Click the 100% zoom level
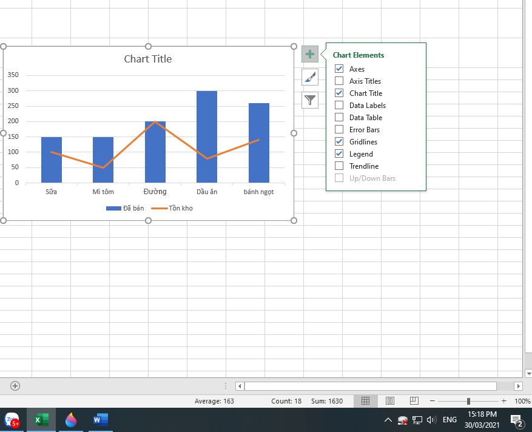The width and height of the screenshot is (532, 432). point(522,401)
